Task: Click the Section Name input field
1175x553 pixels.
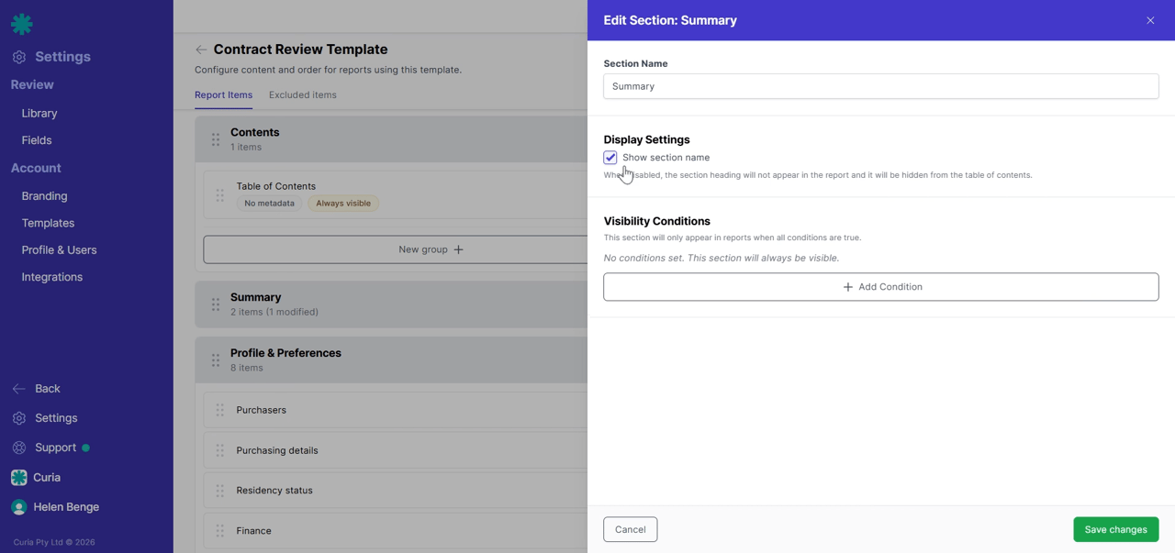Action: click(x=881, y=86)
